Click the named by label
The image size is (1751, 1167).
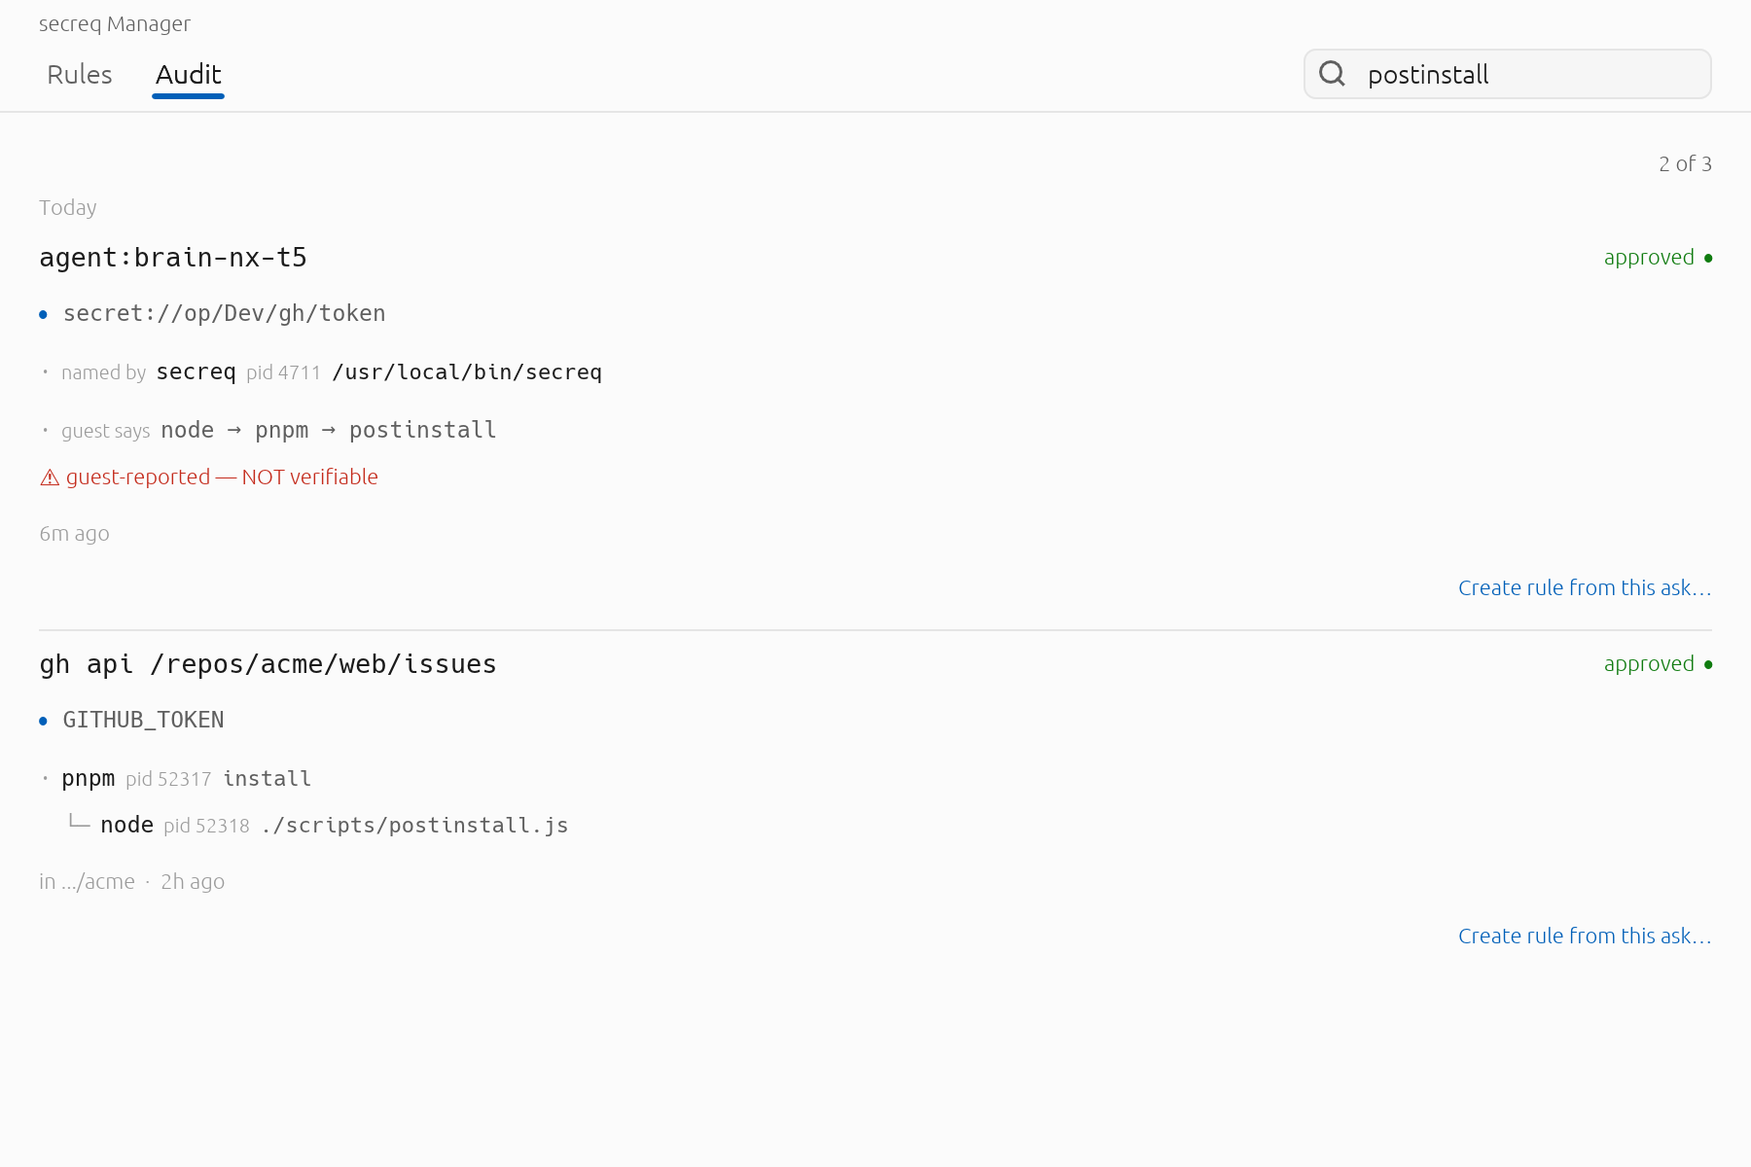(x=103, y=372)
